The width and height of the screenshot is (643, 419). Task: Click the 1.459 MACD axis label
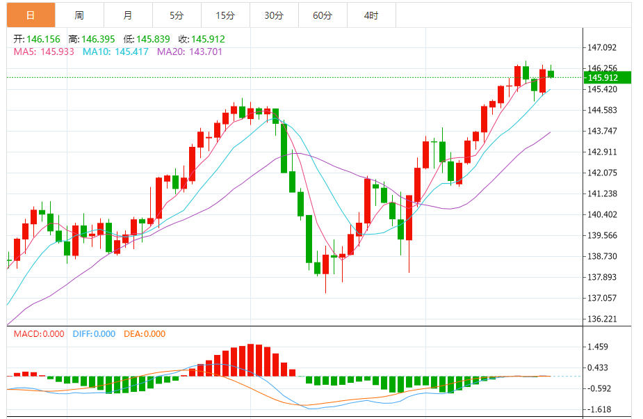[x=598, y=347]
